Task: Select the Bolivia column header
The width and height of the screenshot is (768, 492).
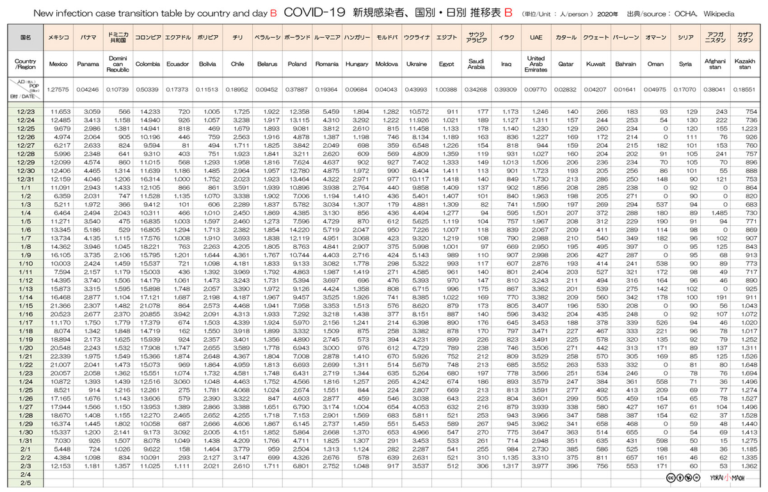Action: pos(207,64)
